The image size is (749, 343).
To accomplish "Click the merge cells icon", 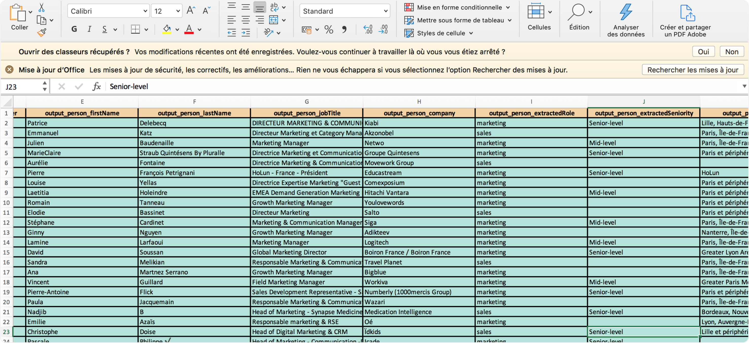I will (274, 20).
